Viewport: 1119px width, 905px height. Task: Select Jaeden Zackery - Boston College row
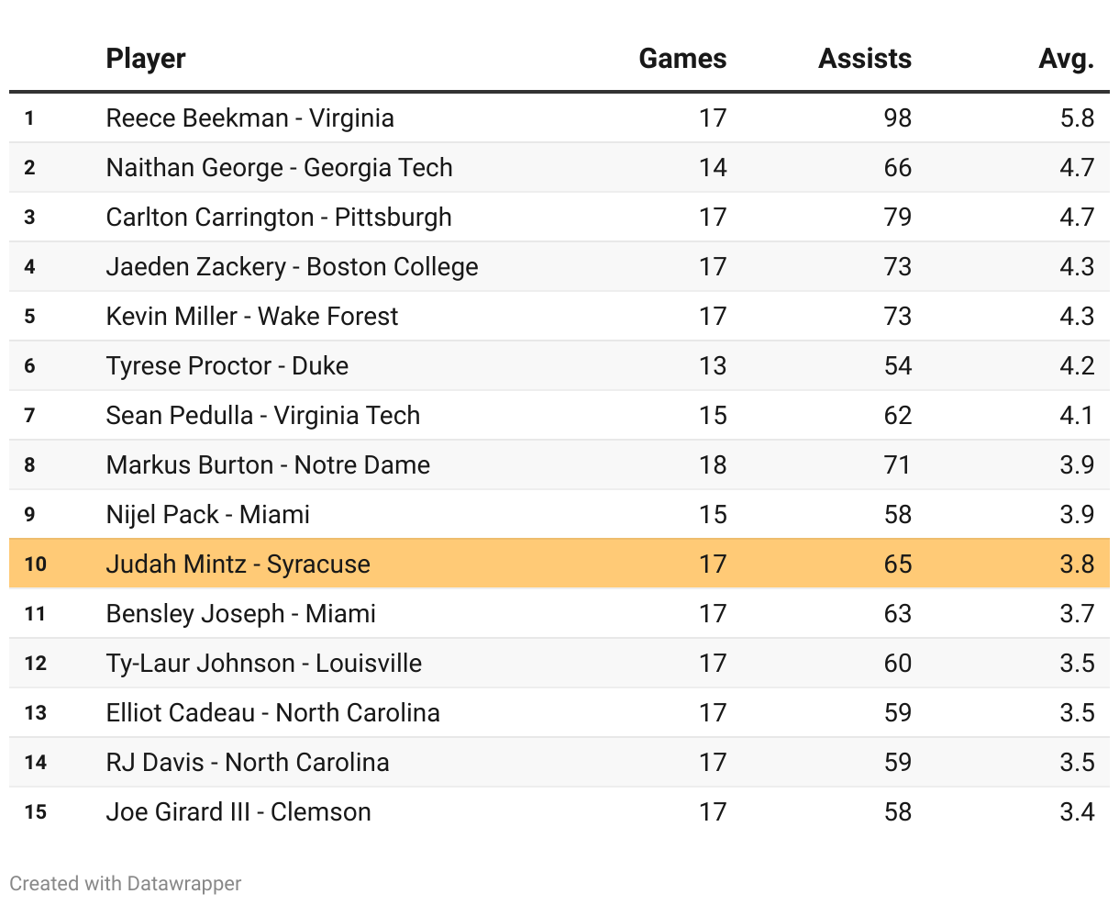292,267
